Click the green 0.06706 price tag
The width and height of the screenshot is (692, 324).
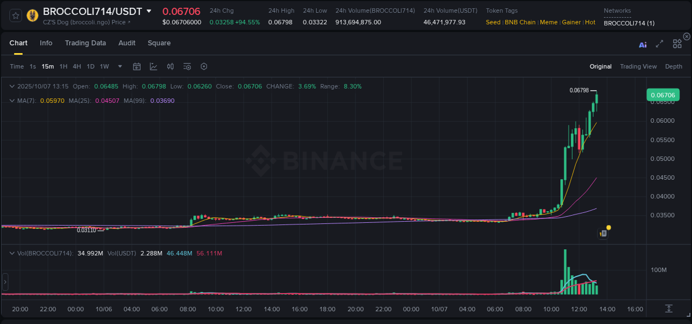coord(662,95)
